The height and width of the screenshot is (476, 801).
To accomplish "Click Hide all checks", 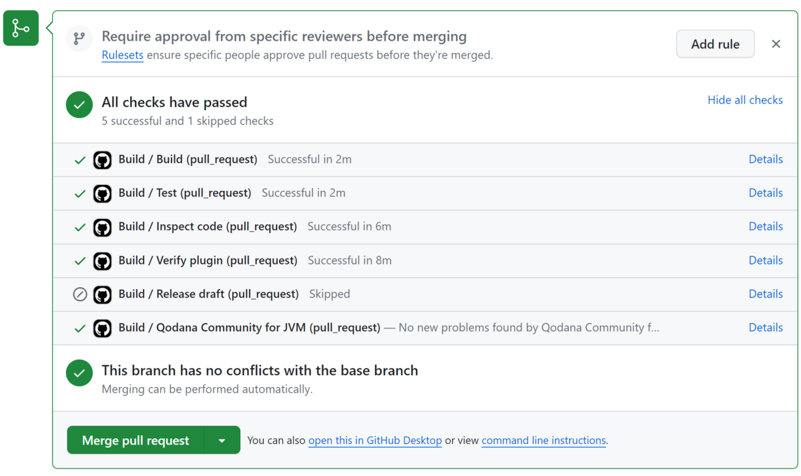I will pyautogui.click(x=745, y=100).
